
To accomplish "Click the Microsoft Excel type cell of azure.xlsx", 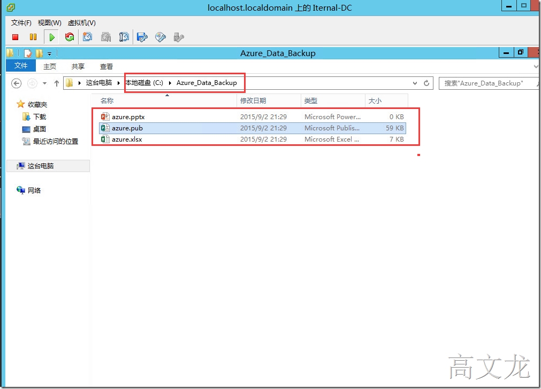I will tap(332, 139).
